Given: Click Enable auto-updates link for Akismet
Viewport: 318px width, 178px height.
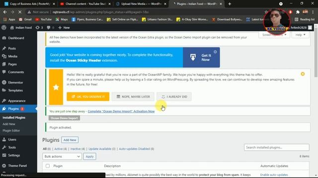Looking at the screenshot, I should 274,175.
